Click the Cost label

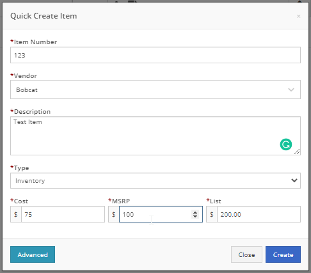[x=19, y=201]
